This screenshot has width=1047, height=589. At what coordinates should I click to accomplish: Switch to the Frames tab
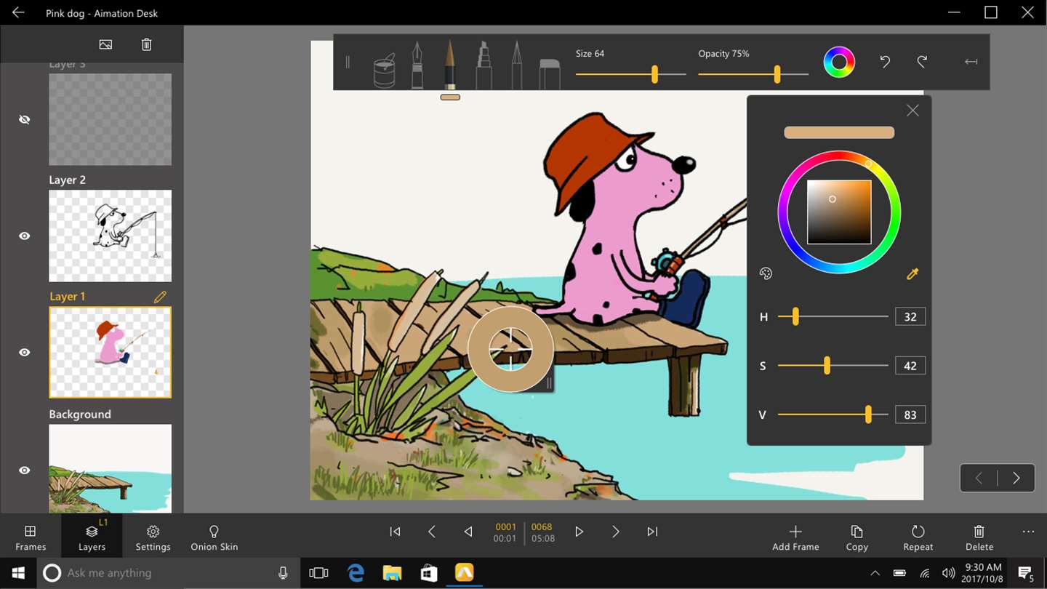(31, 537)
